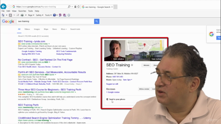The image size is (221, 124).
Task: Open 'Three Hour SEO Course for Beginners' result
Action: pyautogui.click(x=50, y=90)
